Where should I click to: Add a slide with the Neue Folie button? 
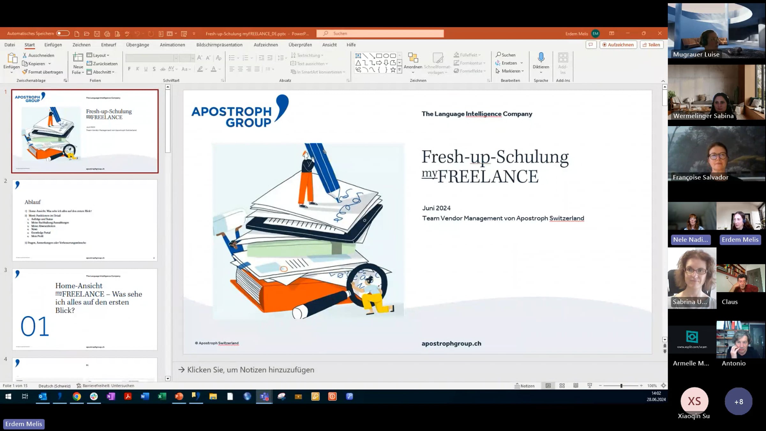coord(78,64)
